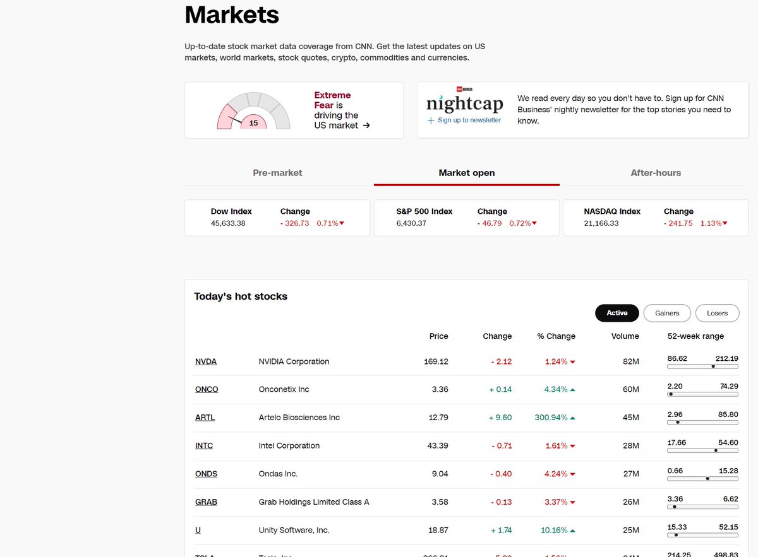Switch to the Pre-market tab
Screen dimensions: 758x557
(x=277, y=172)
